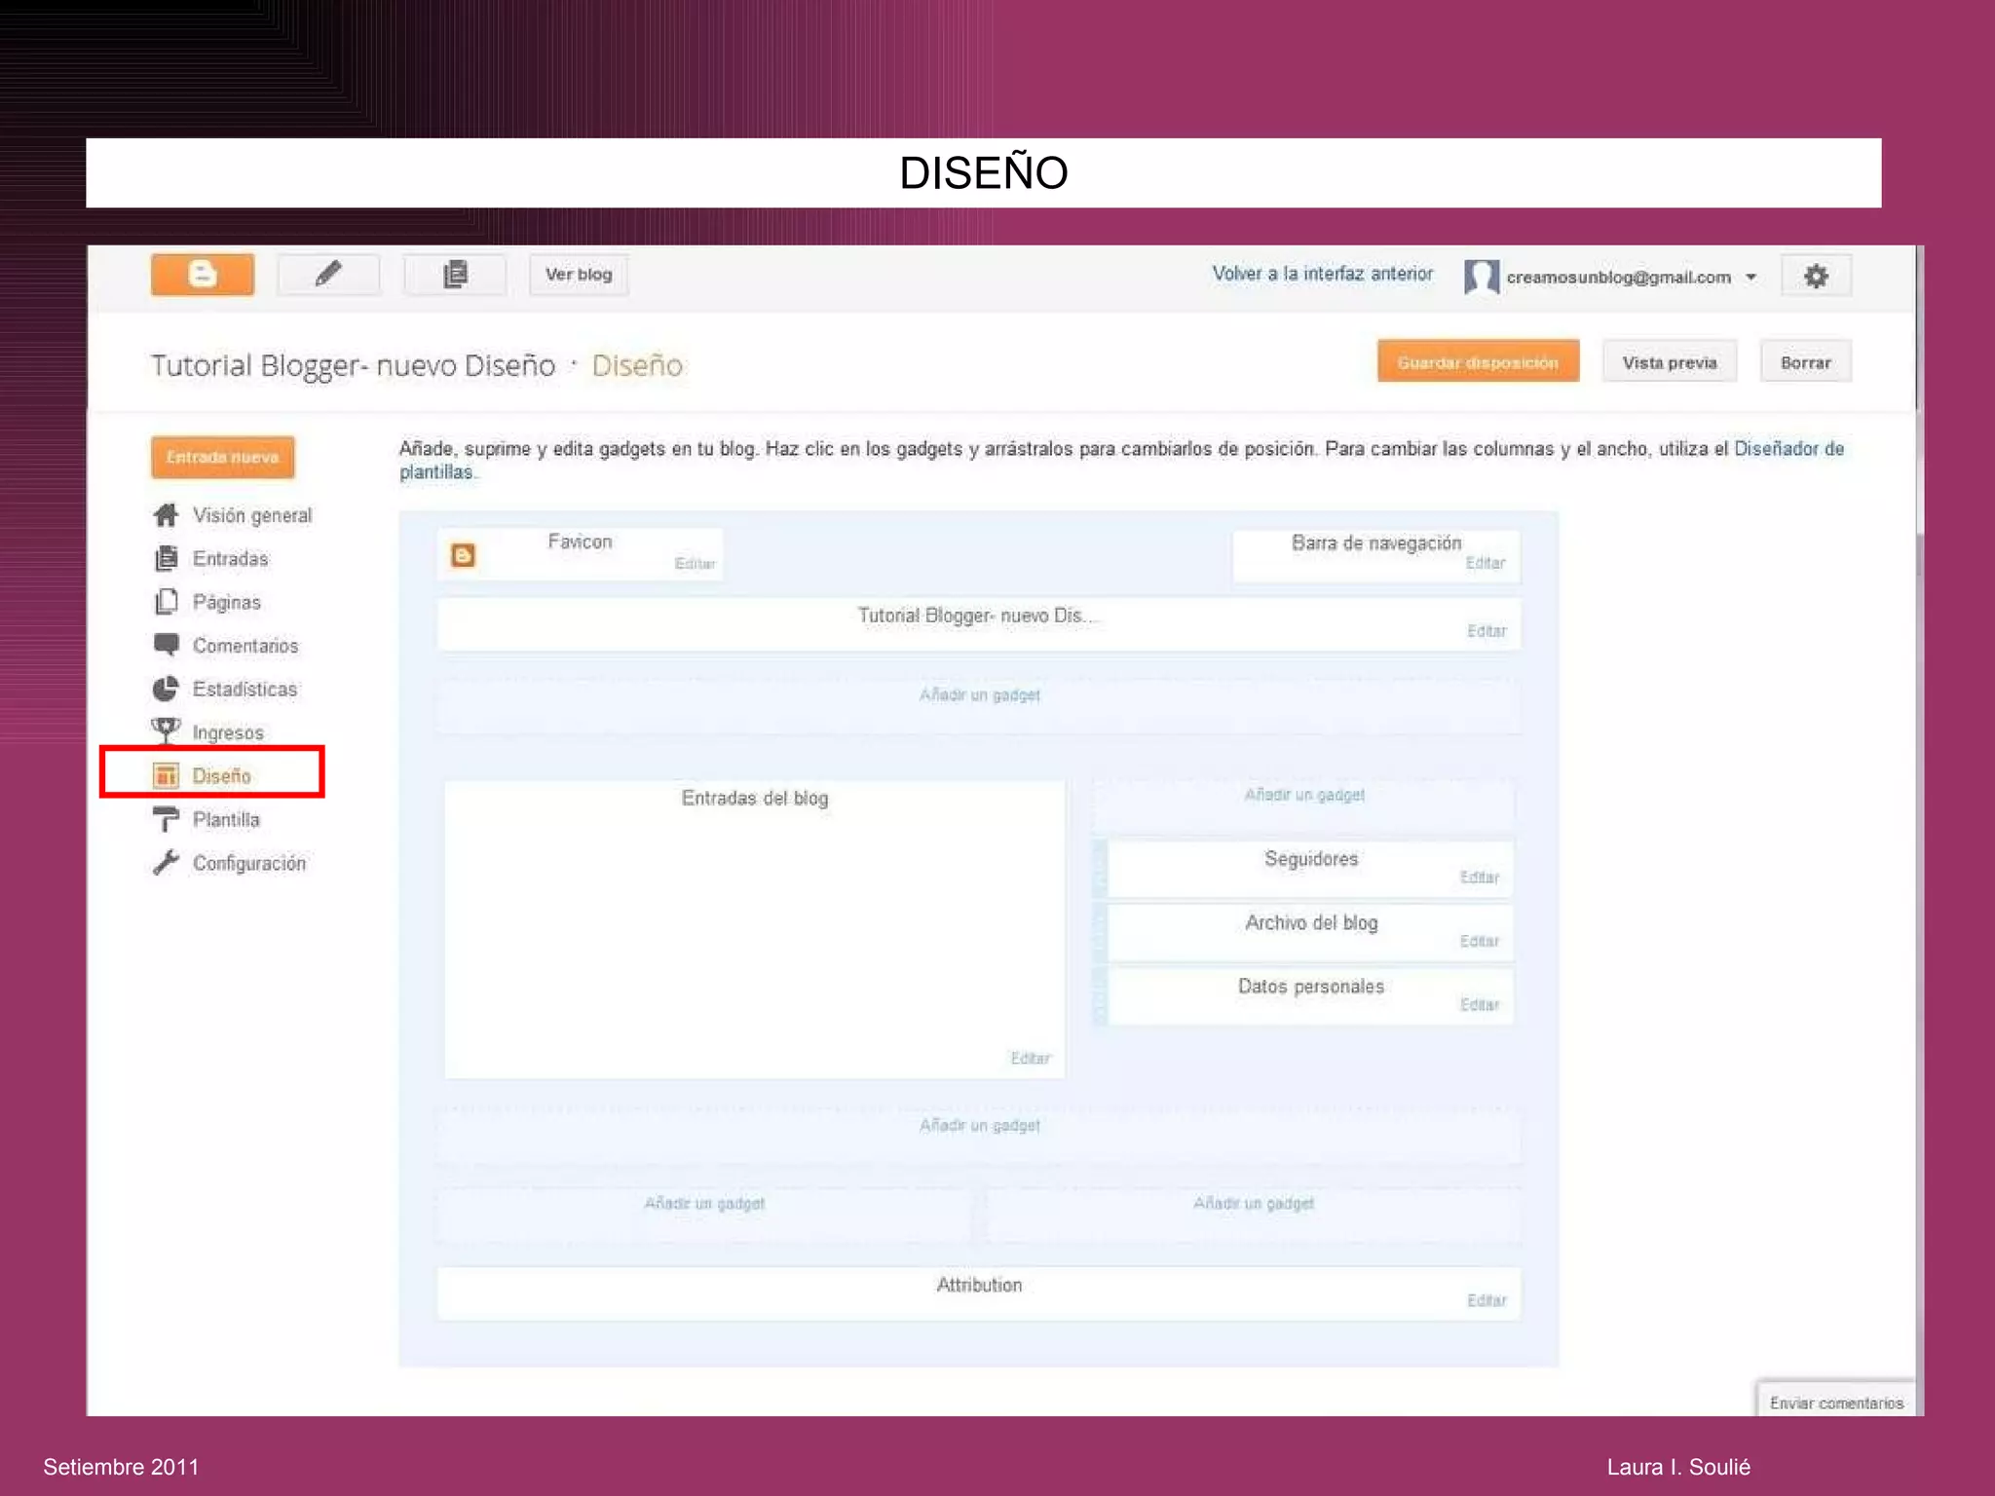Open Entradas in the sidebar
This screenshot has height=1496, width=1995.
click(x=230, y=559)
